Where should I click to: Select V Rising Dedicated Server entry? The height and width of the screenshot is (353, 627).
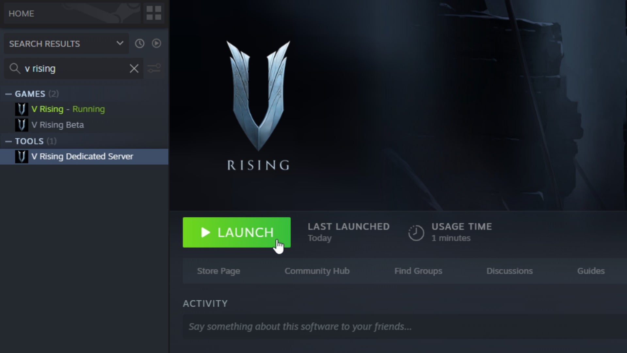coord(84,157)
